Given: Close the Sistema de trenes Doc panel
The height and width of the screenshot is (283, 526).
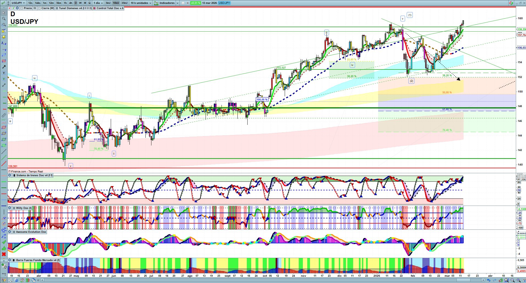Looking at the screenshot, I should (x=10, y=175).
